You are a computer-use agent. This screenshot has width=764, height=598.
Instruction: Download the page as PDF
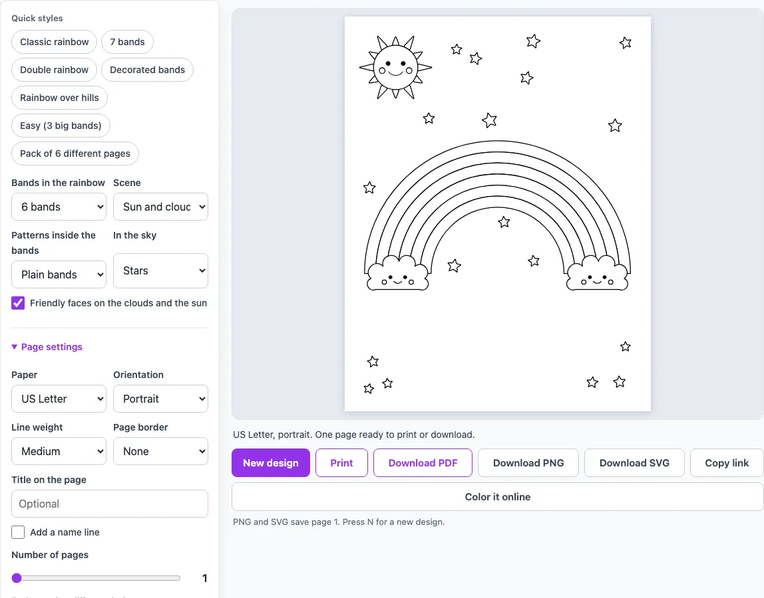423,462
